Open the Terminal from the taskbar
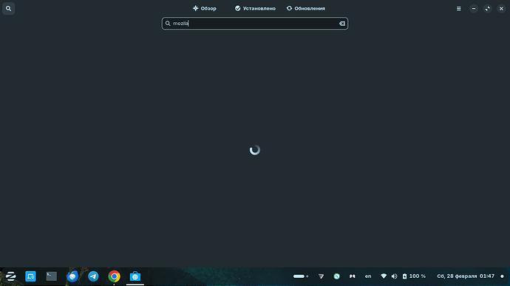 coord(52,276)
